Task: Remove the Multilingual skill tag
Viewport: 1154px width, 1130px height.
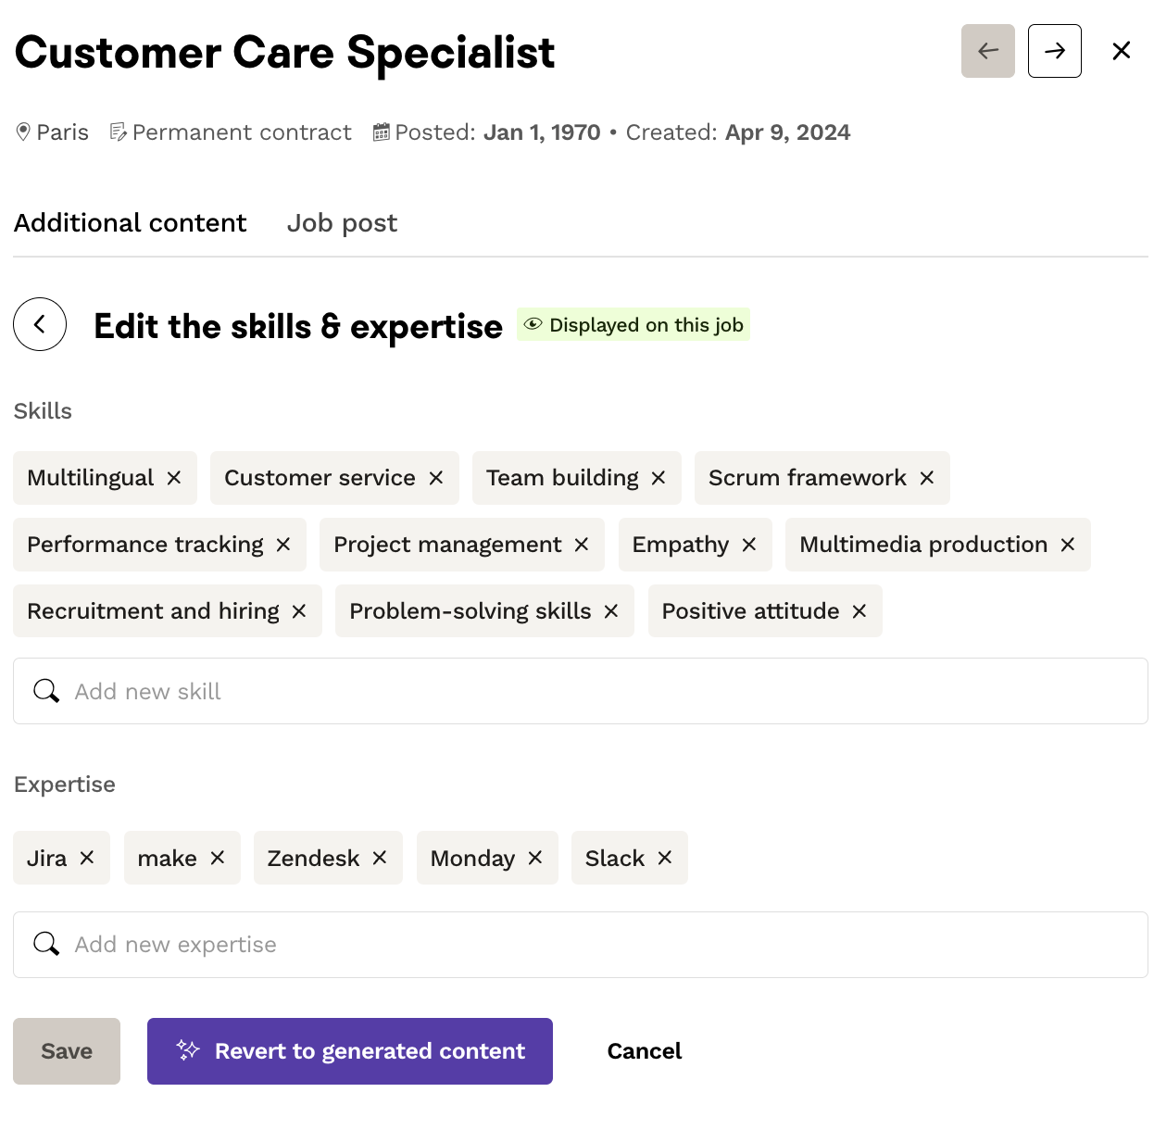Action: [174, 478]
